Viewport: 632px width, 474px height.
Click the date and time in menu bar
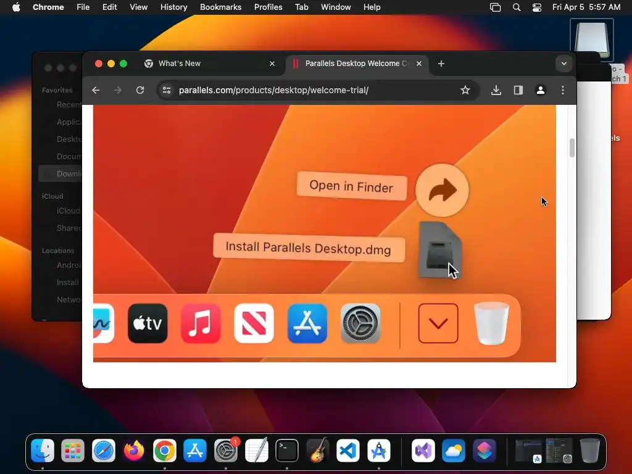point(586,7)
